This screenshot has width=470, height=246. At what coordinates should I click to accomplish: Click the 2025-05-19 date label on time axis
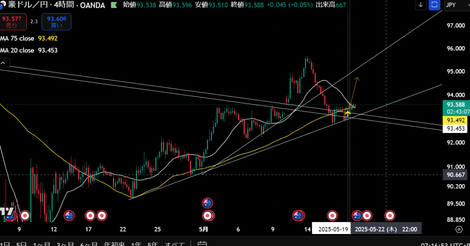pyautogui.click(x=332, y=229)
